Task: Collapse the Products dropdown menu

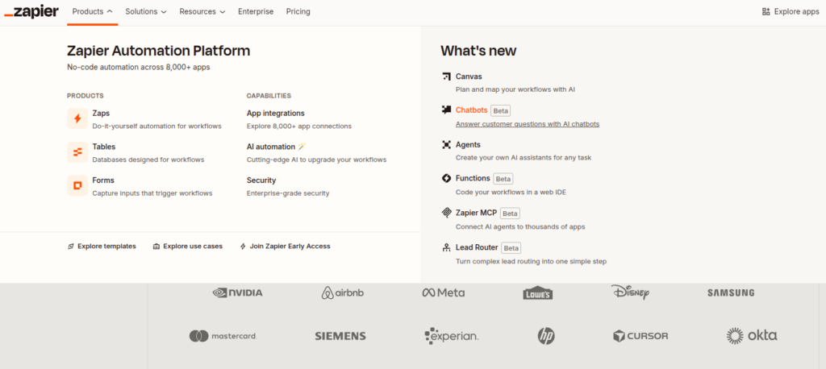Action: (x=92, y=12)
